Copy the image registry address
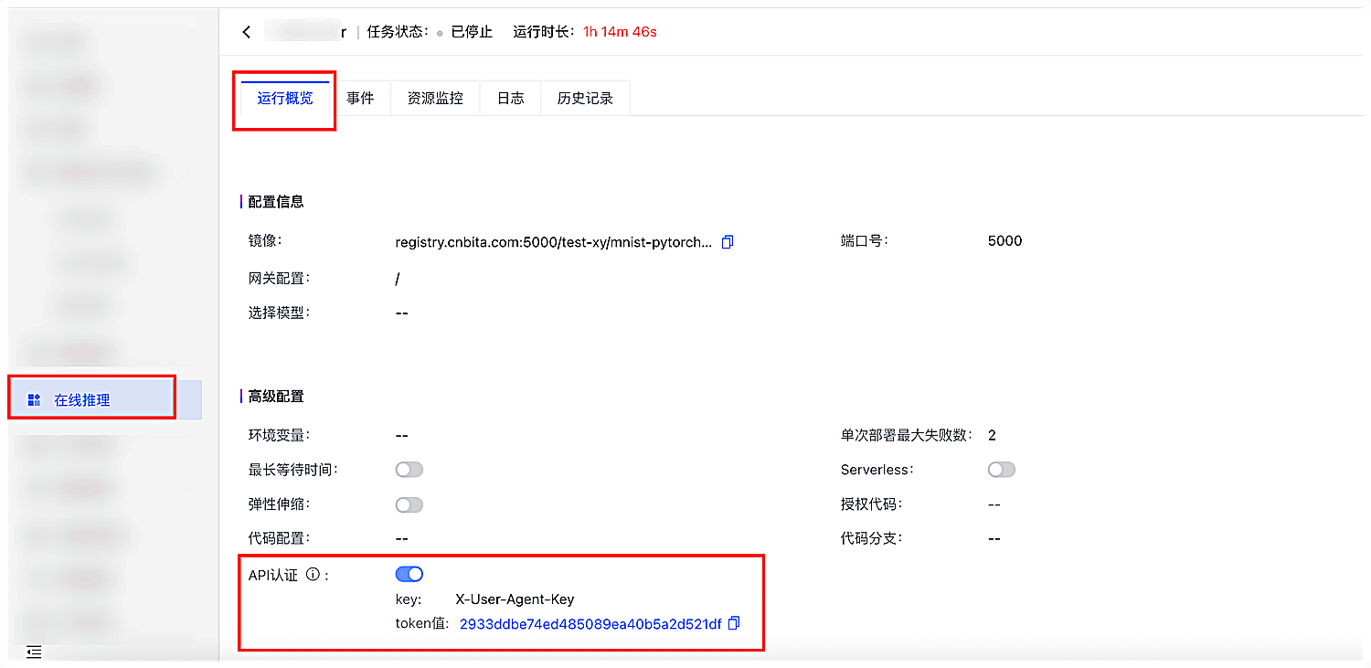 728,242
